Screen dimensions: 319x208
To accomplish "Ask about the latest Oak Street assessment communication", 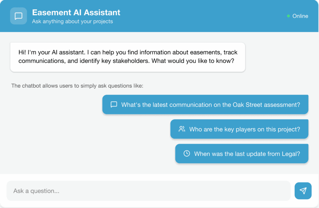I will 210,104.
